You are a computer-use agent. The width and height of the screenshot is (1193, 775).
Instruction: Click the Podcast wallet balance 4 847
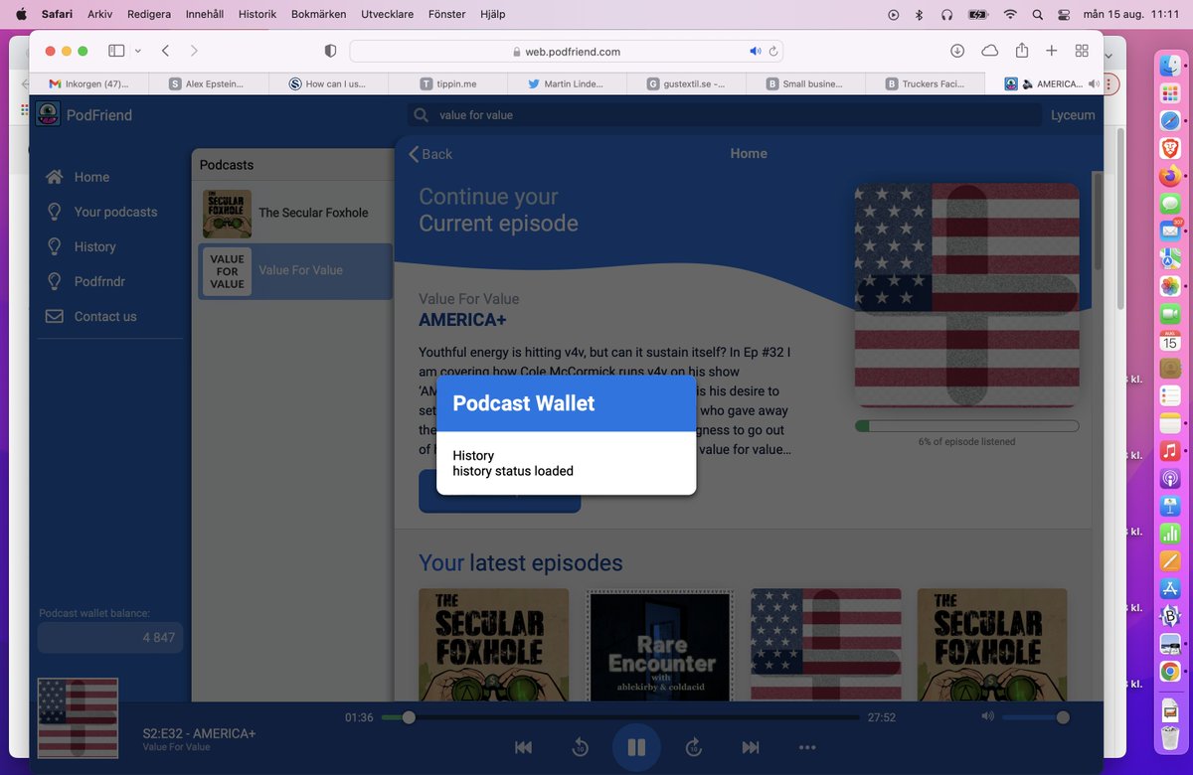pos(109,638)
